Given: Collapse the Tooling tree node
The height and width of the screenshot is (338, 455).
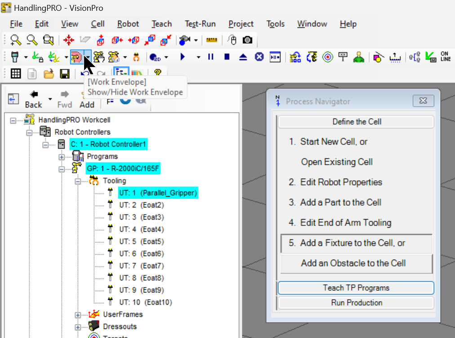Looking at the screenshot, I should (78, 181).
